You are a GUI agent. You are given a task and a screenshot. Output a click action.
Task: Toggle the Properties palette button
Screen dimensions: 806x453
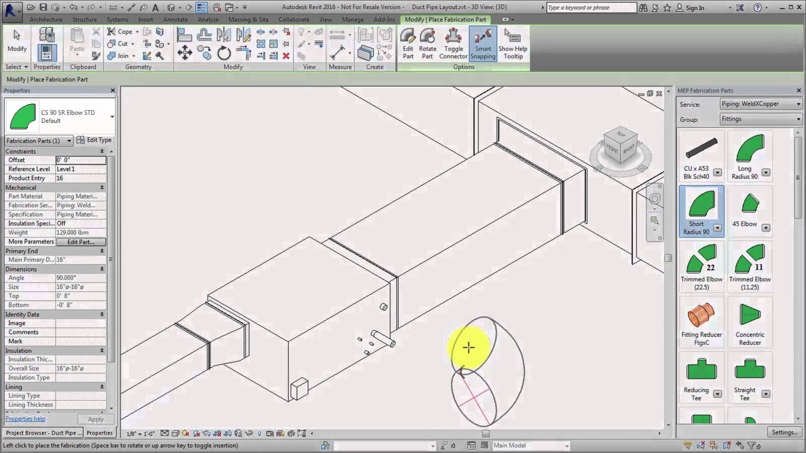[46, 52]
